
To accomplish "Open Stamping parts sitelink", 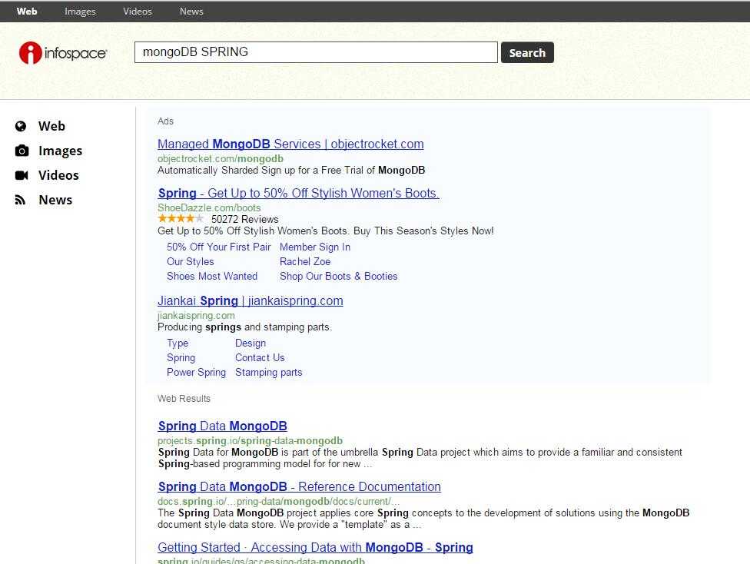I will (268, 372).
